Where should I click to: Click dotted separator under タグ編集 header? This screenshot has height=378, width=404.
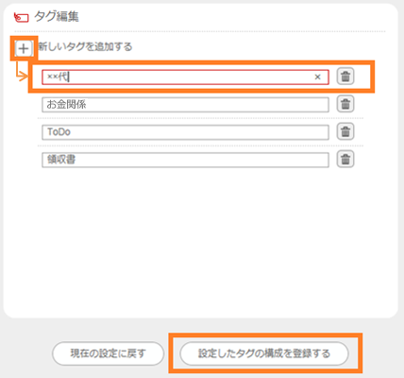200,31
